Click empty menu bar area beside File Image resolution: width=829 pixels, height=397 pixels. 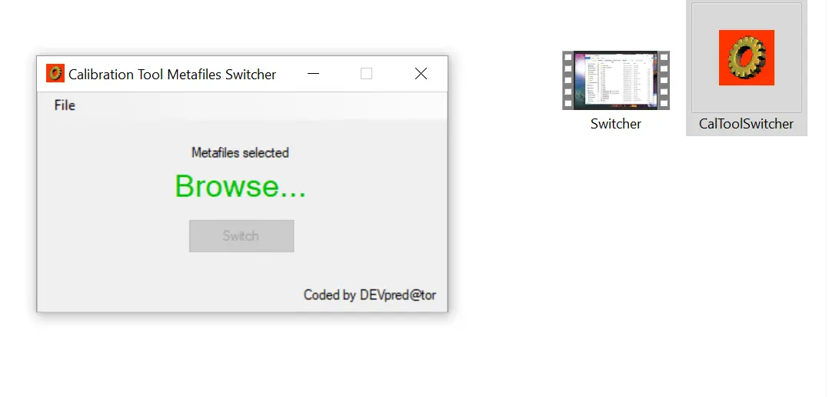(x=259, y=105)
